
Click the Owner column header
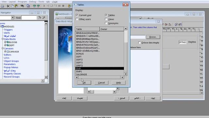112,29
